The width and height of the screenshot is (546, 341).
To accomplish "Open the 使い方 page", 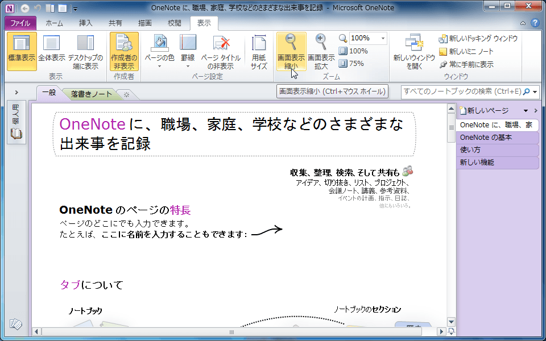I will click(497, 150).
